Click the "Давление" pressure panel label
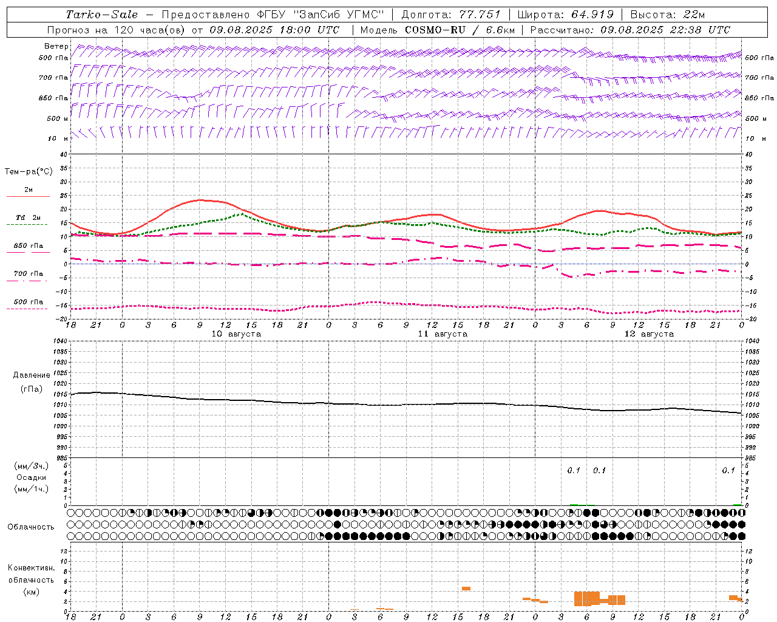Screen dimensions: 777x622 pos(32,375)
